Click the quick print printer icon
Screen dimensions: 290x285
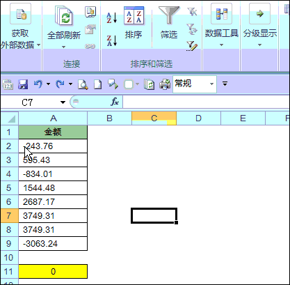[165, 84]
